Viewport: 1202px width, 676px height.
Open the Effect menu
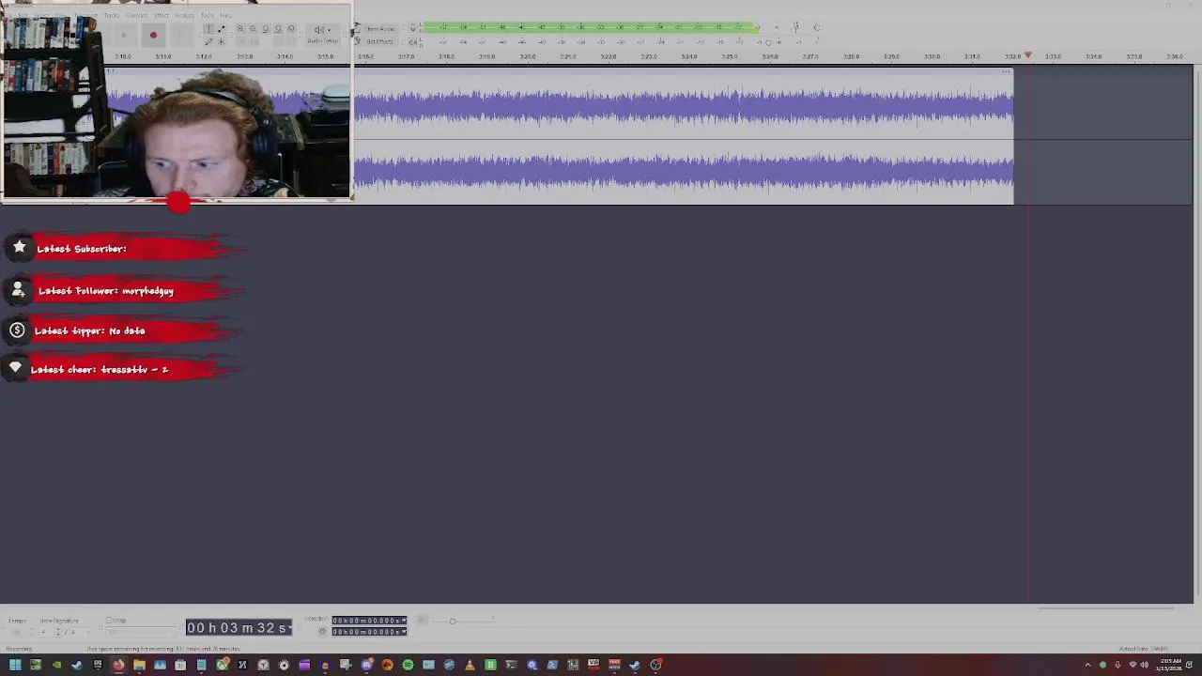tap(162, 15)
